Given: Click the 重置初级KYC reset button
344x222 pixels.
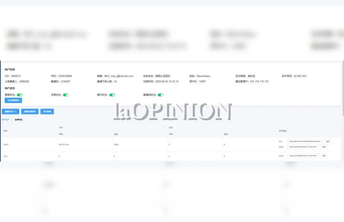Looking at the screenshot, I should 10,111.
